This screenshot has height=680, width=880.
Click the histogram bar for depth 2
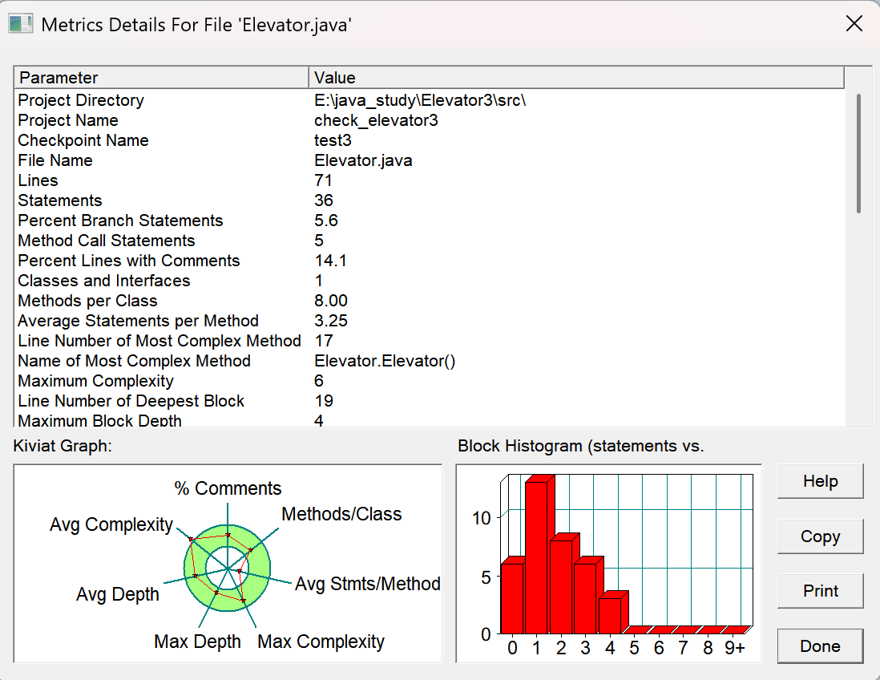point(561,586)
